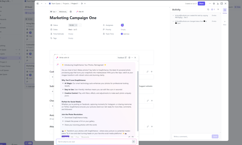Click the cover image icon beside task ID
242x145 pixels.
[71, 12]
